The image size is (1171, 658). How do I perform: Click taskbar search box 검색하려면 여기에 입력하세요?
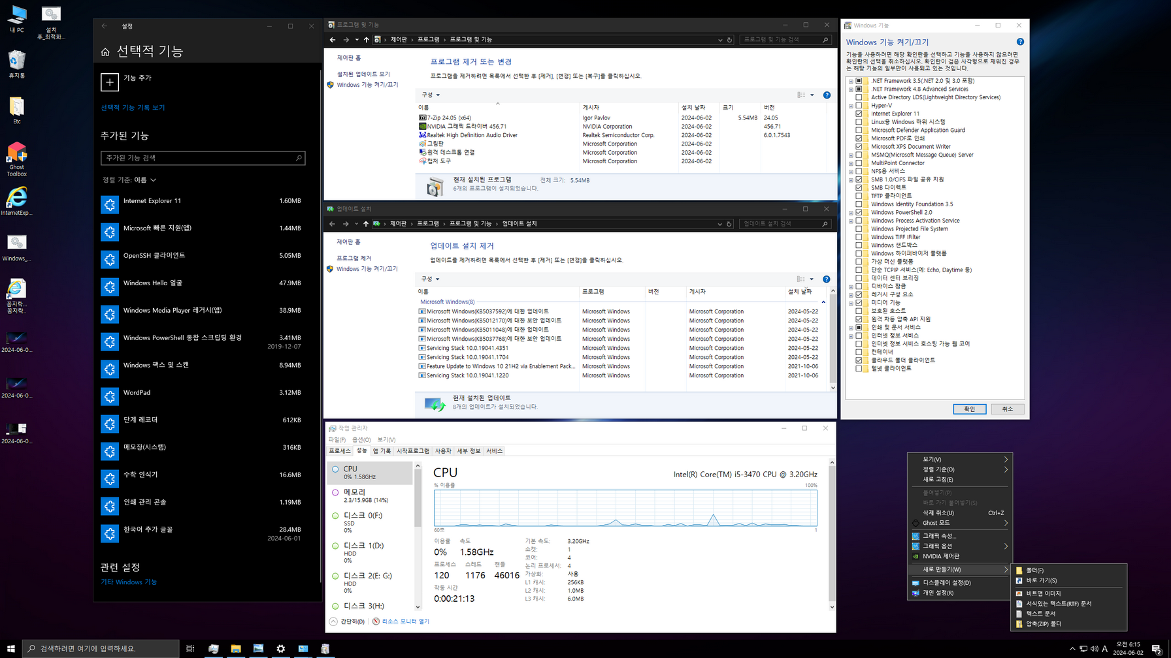(x=101, y=648)
